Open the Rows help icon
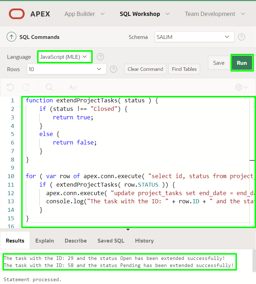The height and width of the screenshot is (284, 256). pos(114,69)
